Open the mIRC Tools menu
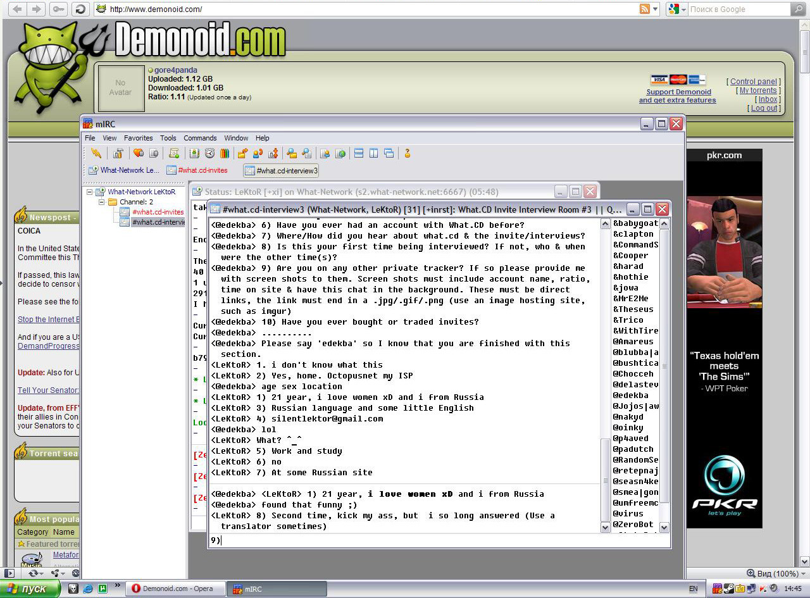The image size is (810, 598). 168,138
